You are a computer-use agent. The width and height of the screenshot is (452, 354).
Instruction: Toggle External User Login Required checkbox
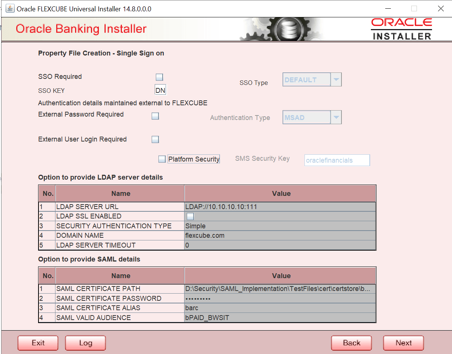pos(155,139)
